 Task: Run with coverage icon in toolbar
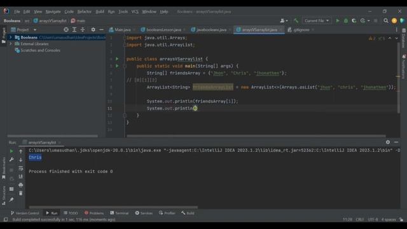[354, 20]
